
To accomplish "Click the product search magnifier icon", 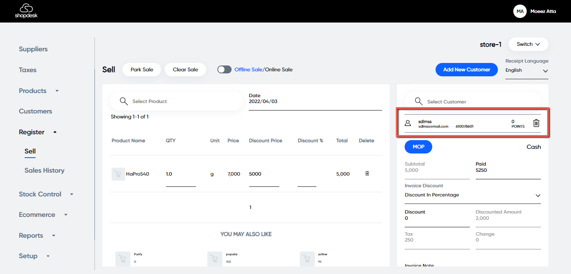I will [124, 101].
